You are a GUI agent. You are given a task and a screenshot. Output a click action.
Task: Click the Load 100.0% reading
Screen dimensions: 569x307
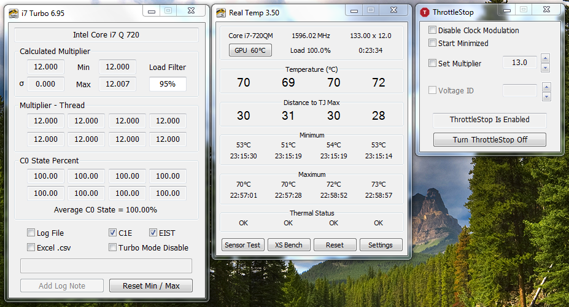310,50
